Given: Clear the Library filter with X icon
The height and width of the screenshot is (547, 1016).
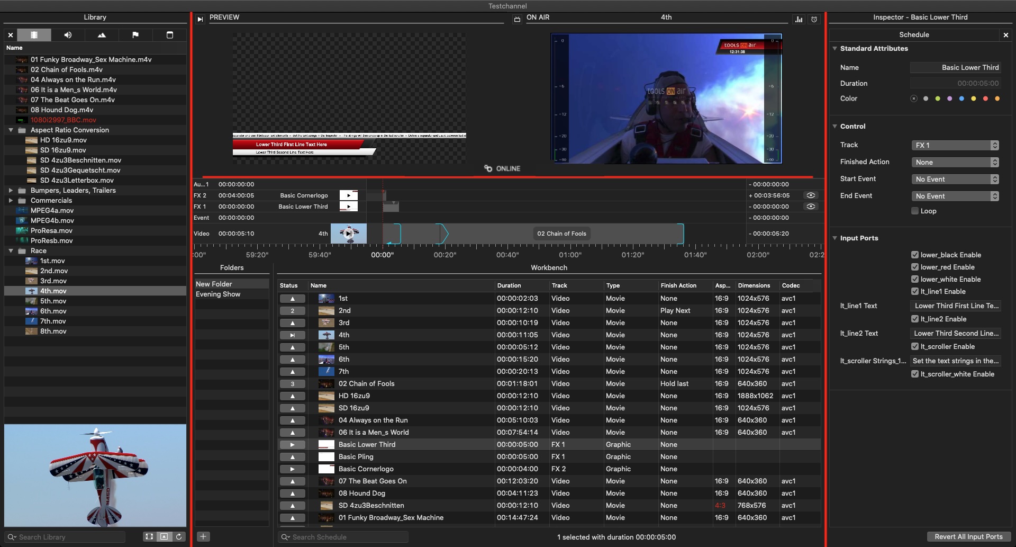Looking at the screenshot, I should tap(11, 35).
